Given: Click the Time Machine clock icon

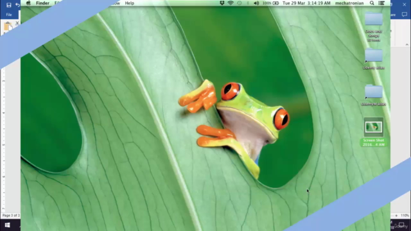Looking at the screenshot, I should [x=240, y=3].
